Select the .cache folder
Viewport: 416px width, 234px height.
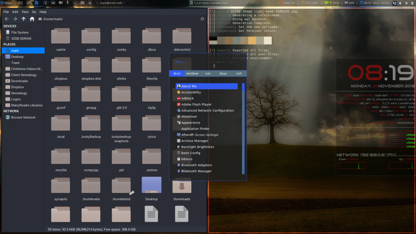[x=61, y=39]
